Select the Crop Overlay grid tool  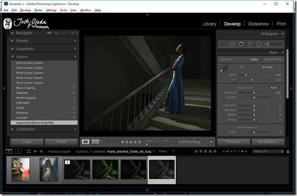click(223, 44)
